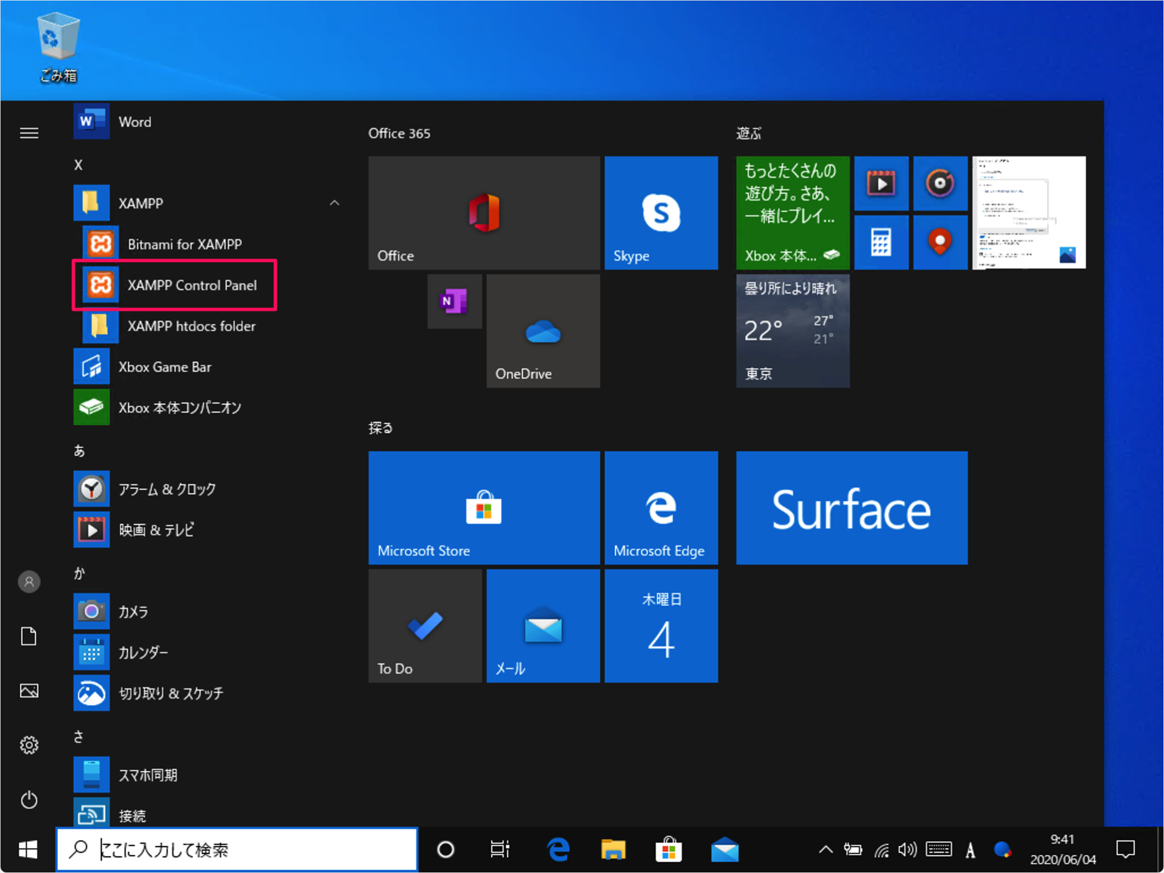The height and width of the screenshot is (873, 1164).
Task: Open Xbox 本体コンパニオン app
Action: [x=207, y=408]
